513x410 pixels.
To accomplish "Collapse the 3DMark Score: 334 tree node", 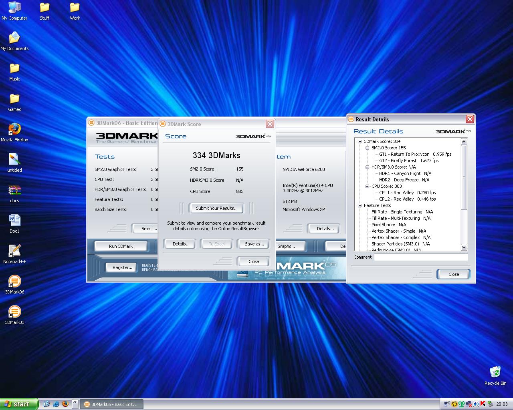I will tap(360, 141).
